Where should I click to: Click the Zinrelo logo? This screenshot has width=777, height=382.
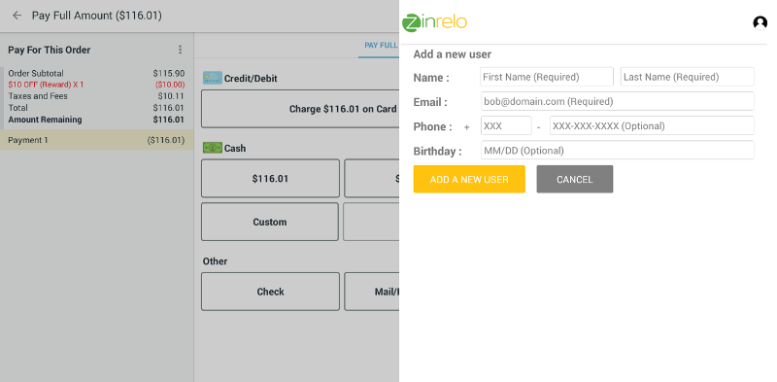pyautogui.click(x=434, y=22)
